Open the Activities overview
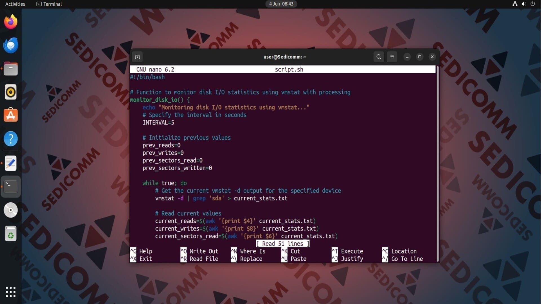Screen dimensions: 541x304 coord(15,4)
